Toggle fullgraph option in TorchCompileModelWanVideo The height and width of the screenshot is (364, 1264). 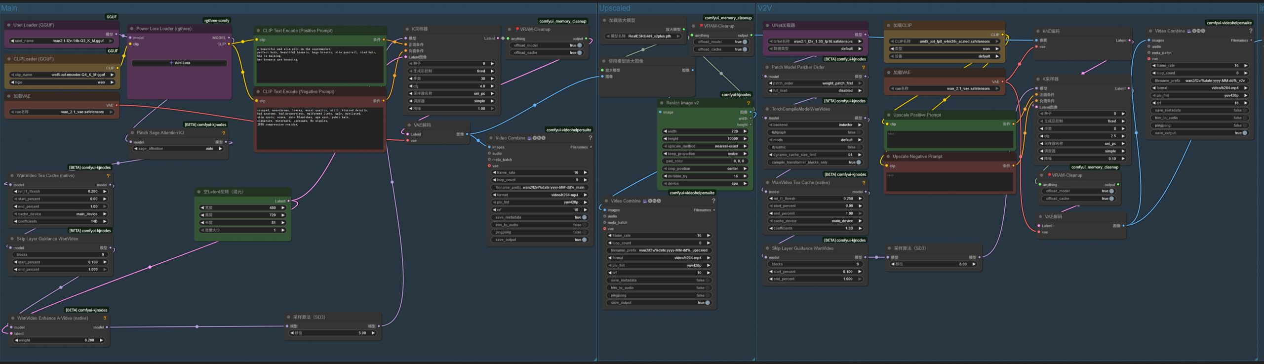coord(858,132)
